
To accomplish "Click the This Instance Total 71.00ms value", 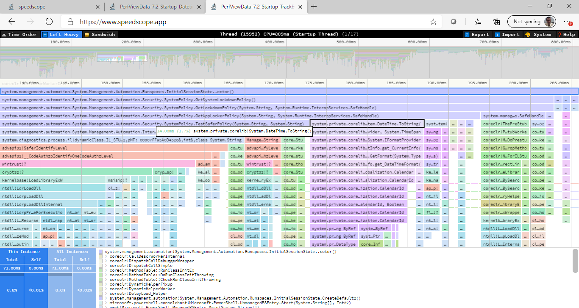I will (12, 268).
